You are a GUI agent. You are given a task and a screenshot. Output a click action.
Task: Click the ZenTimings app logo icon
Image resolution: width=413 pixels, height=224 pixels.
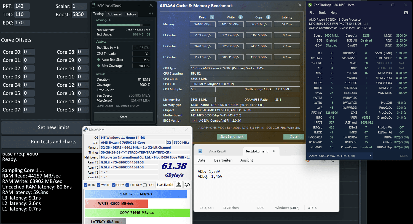coord(310,5)
